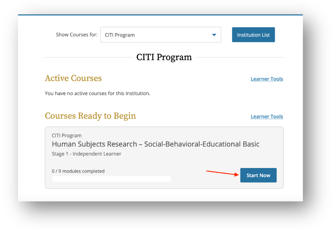This screenshot has height=229, width=332.
Task: Click the modules completed progress bar
Action: [112, 179]
